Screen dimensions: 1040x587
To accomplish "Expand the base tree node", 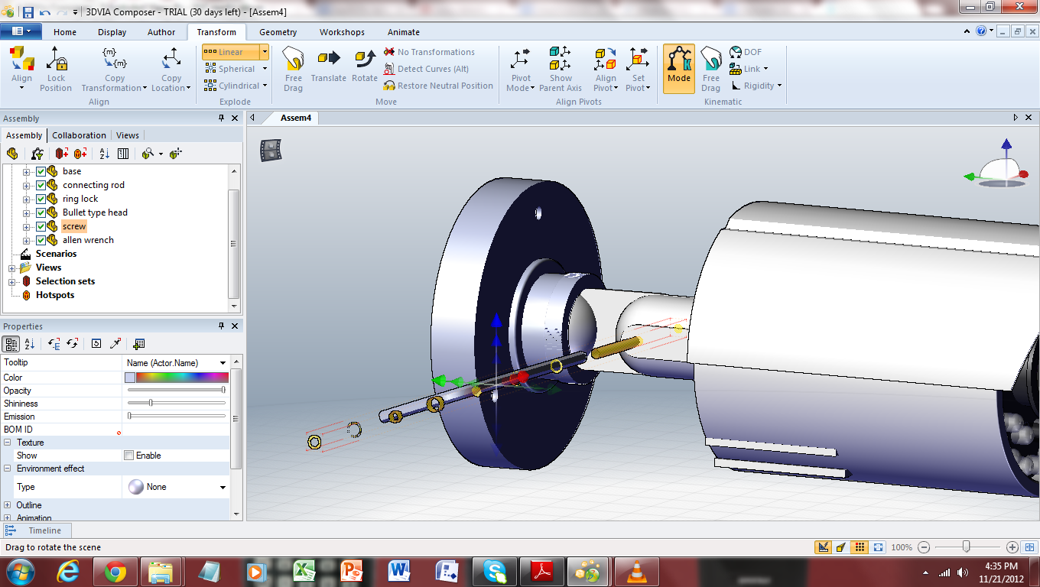I will 26,171.
